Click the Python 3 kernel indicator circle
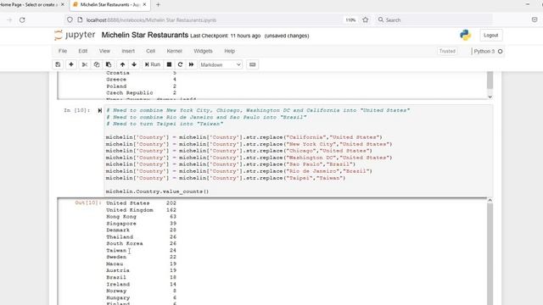 tap(500, 51)
